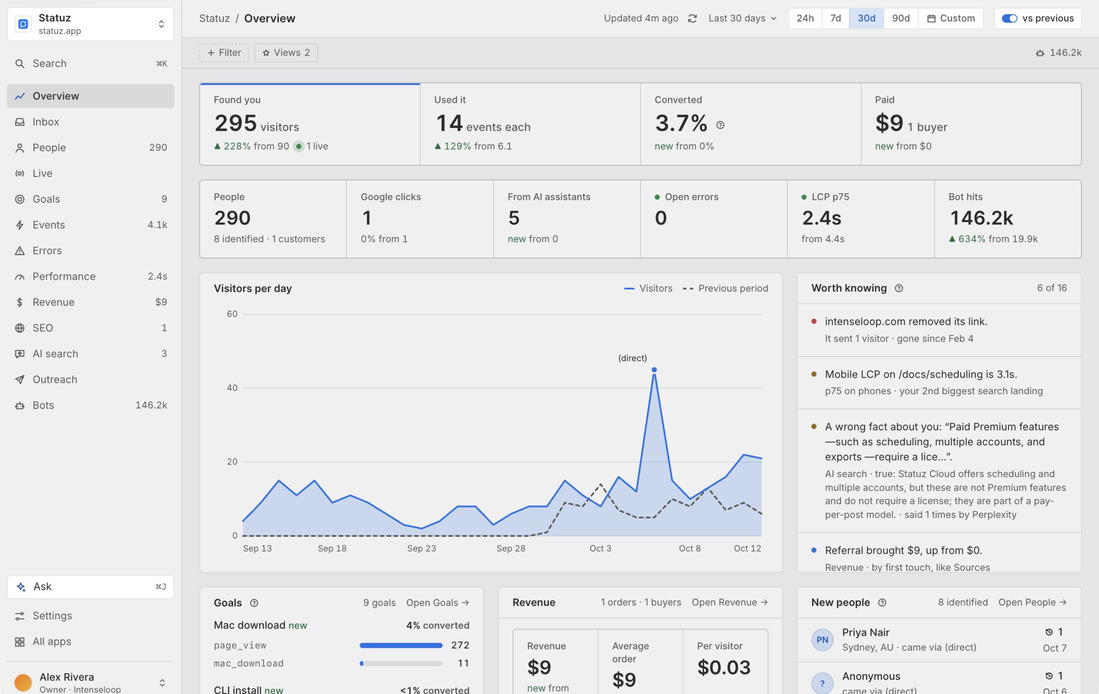Follow the Open Revenue link
The width and height of the screenshot is (1099, 694).
[730, 603]
